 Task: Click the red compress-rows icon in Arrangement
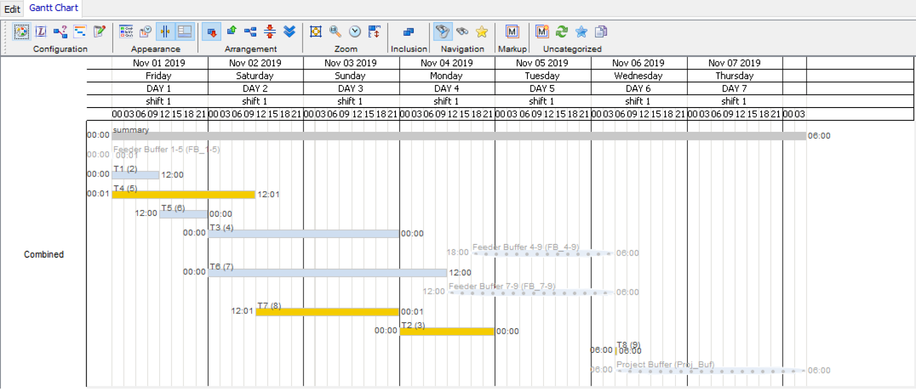(x=270, y=32)
